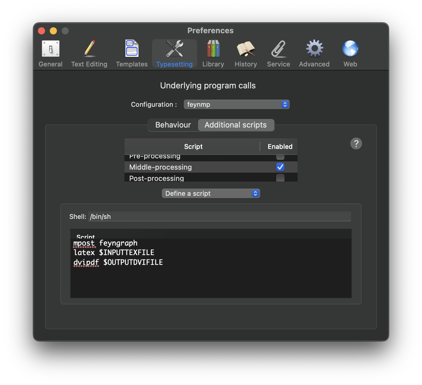Click the Configuration selector stepper arrows
This screenshot has width=422, height=385.
[x=284, y=104]
